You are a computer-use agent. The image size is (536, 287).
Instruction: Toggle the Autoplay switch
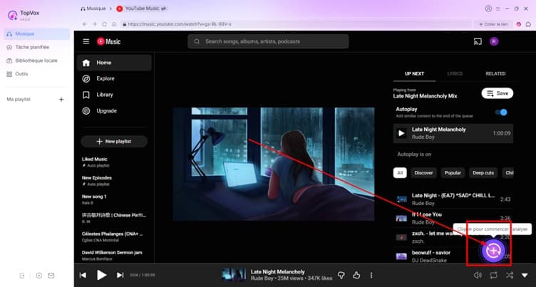click(501, 112)
